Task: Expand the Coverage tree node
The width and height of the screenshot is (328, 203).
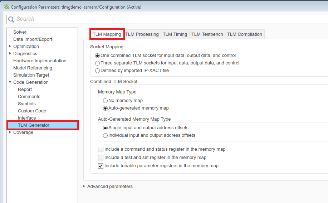Action: click(x=10, y=132)
